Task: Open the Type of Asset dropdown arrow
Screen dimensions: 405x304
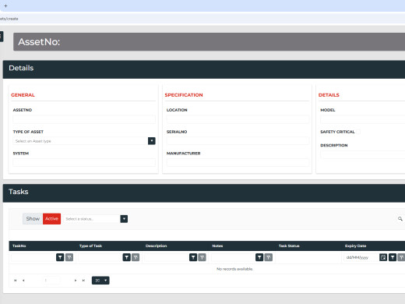Action: click(x=152, y=141)
